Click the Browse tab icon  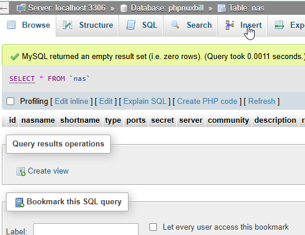click(11, 25)
